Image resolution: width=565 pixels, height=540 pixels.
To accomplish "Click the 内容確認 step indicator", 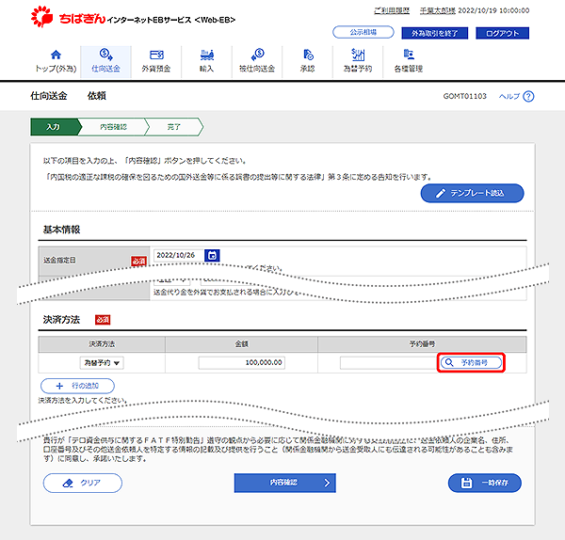I will pos(113,127).
